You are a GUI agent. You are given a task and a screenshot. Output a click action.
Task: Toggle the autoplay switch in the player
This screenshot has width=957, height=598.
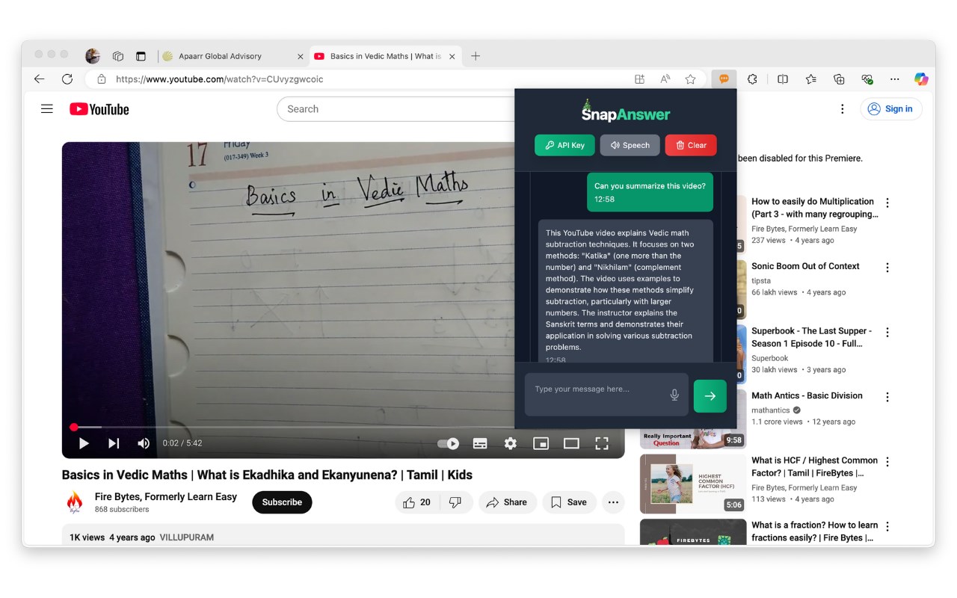click(449, 443)
